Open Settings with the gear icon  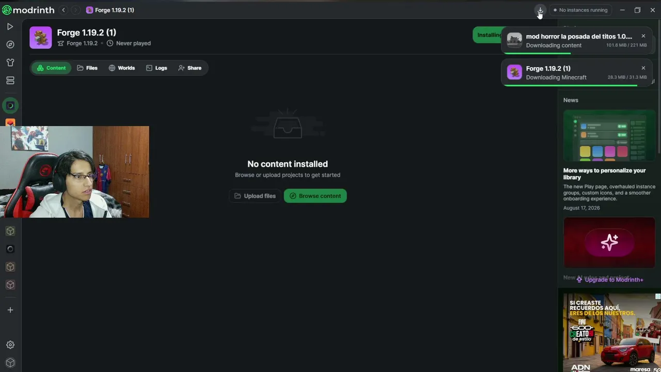(10, 345)
